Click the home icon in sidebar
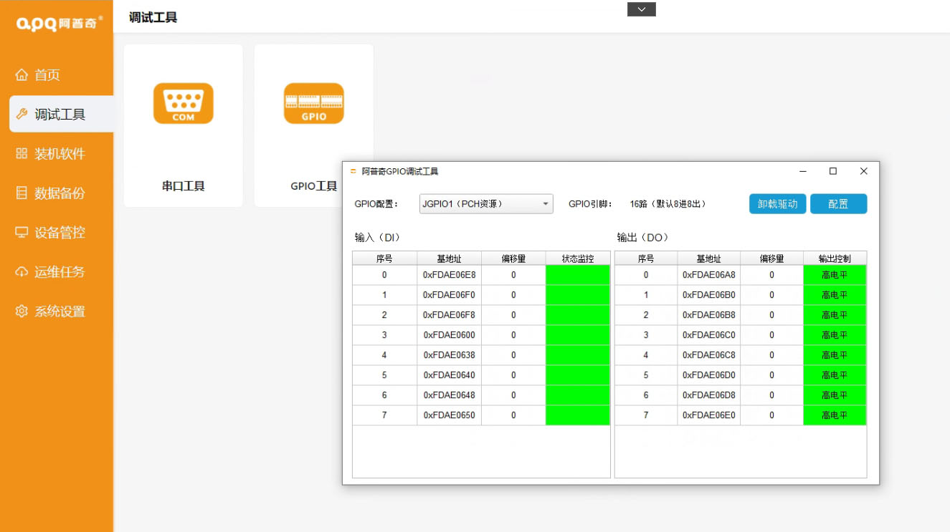Viewport: 950px width, 532px height. [22, 75]
